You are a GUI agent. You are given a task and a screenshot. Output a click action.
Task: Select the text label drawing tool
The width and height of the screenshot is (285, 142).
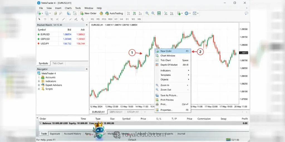pos(82,19)
